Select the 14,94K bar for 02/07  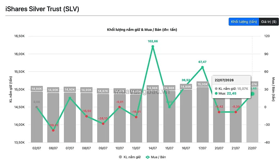pos(37,117)
